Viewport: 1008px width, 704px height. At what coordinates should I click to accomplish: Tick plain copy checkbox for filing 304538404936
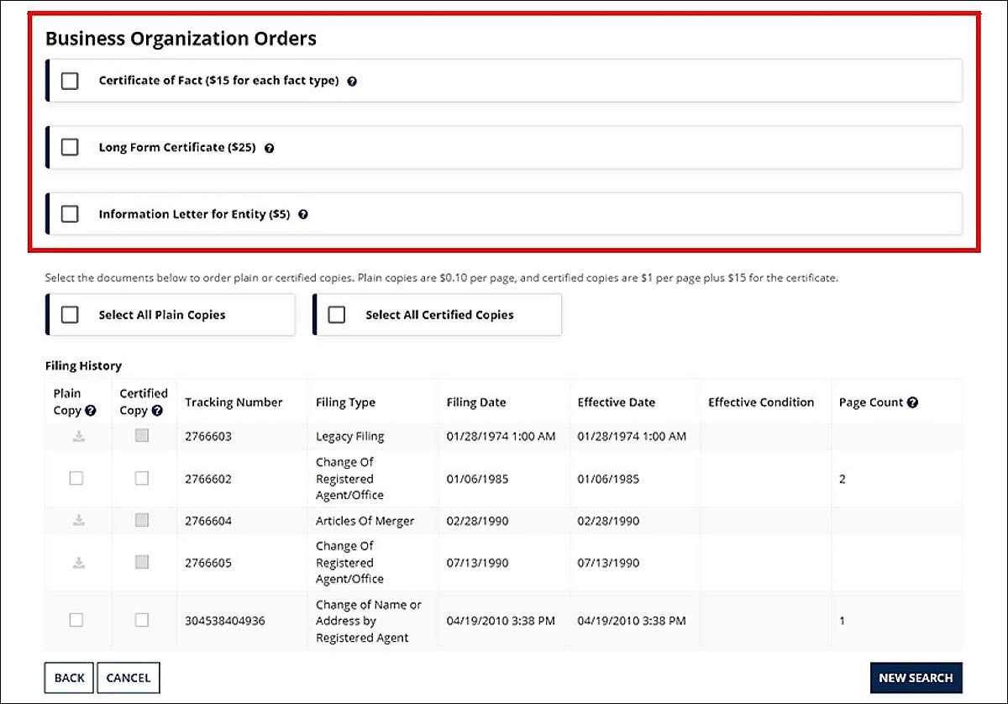point(76,620)
